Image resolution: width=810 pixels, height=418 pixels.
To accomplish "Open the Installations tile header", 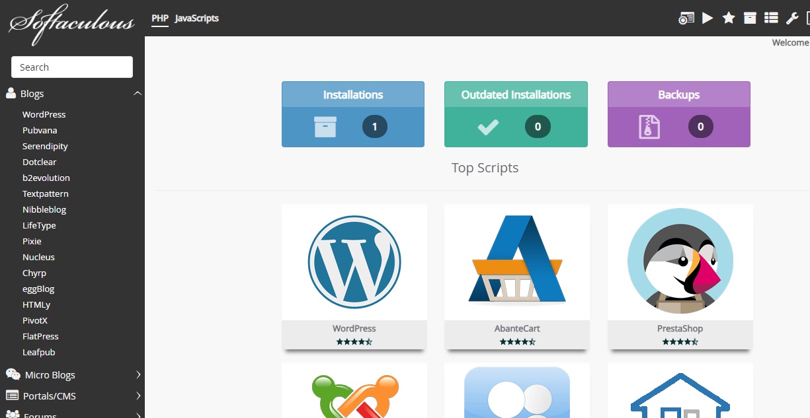I will coord(353,94).
